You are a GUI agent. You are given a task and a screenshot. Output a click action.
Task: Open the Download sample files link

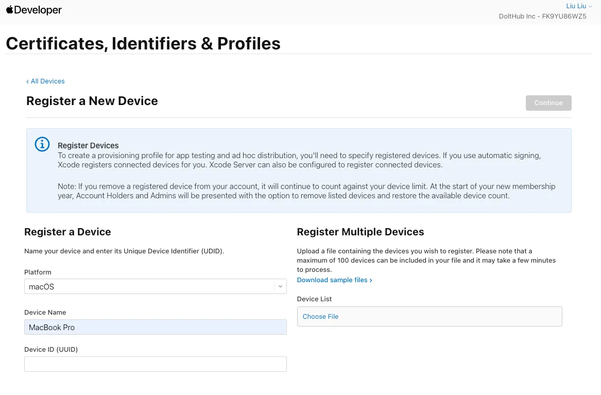pyautogui.click(x=332, y=280)
